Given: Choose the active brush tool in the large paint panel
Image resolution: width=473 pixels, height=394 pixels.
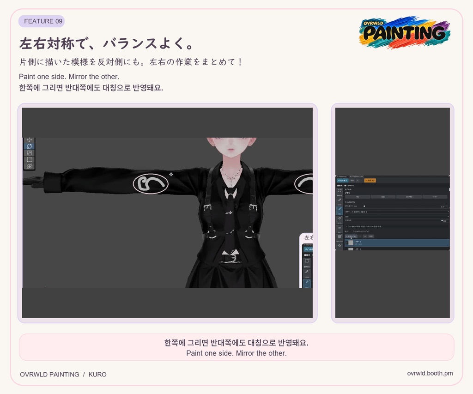Looking at the screenshot, I should click(x=340, y=211).
